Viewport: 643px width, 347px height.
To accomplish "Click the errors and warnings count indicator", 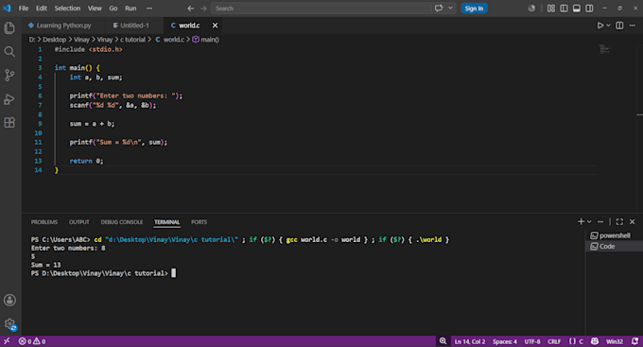I will tap(32, 341).
